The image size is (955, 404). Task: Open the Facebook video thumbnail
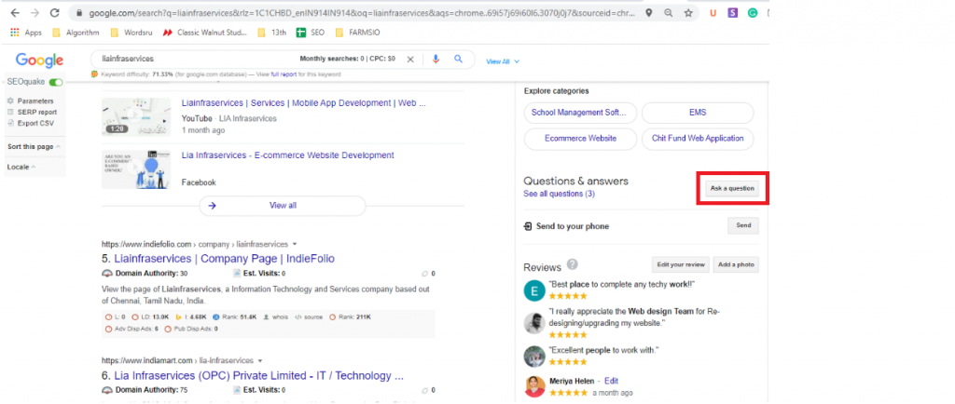tap(136, 169)
